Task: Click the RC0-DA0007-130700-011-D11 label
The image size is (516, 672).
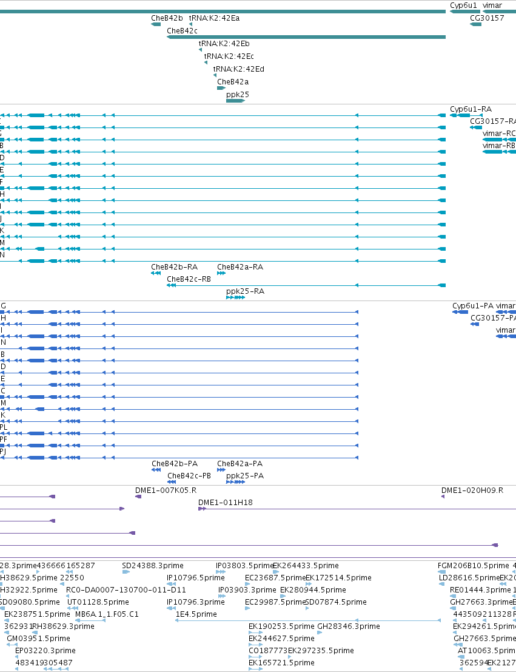Action: point(126,589)
